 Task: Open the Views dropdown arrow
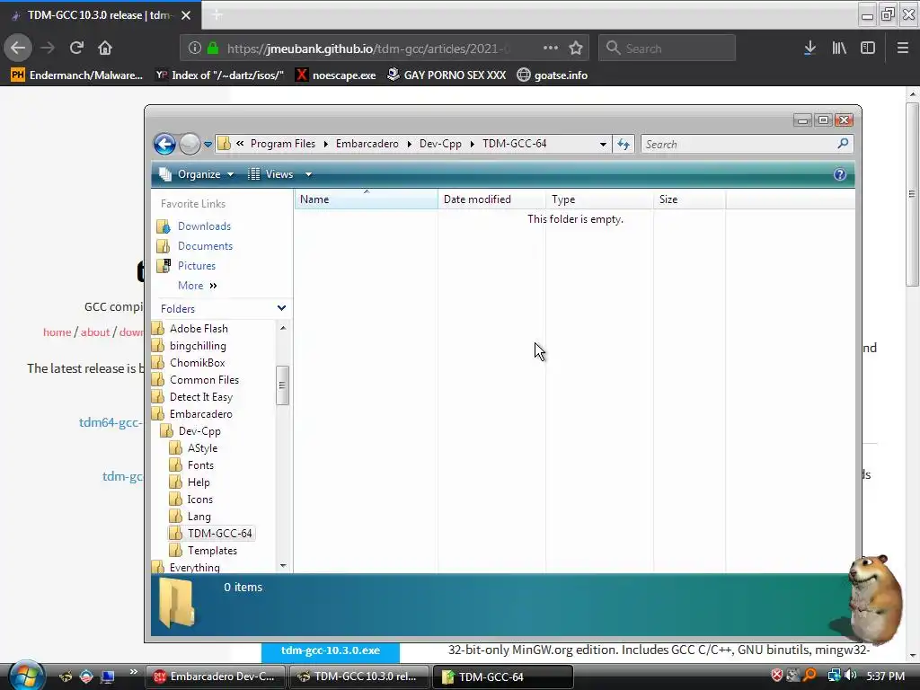click(x=309, y=174)
